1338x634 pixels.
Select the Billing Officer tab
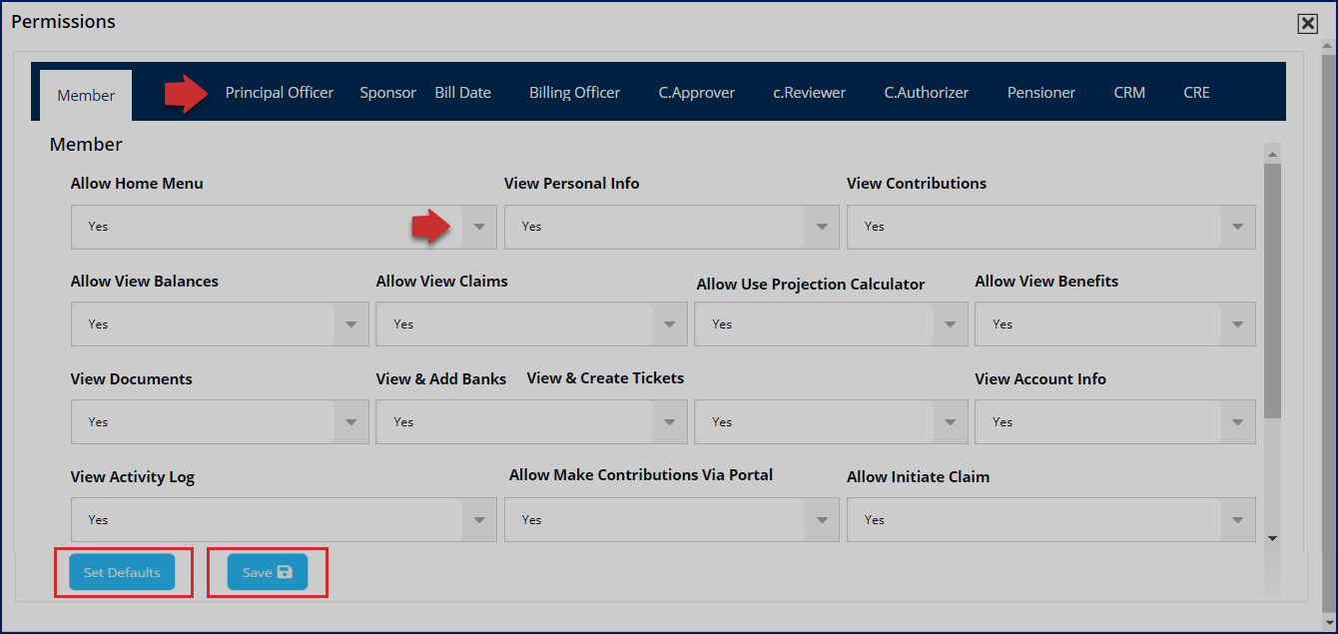574,93
